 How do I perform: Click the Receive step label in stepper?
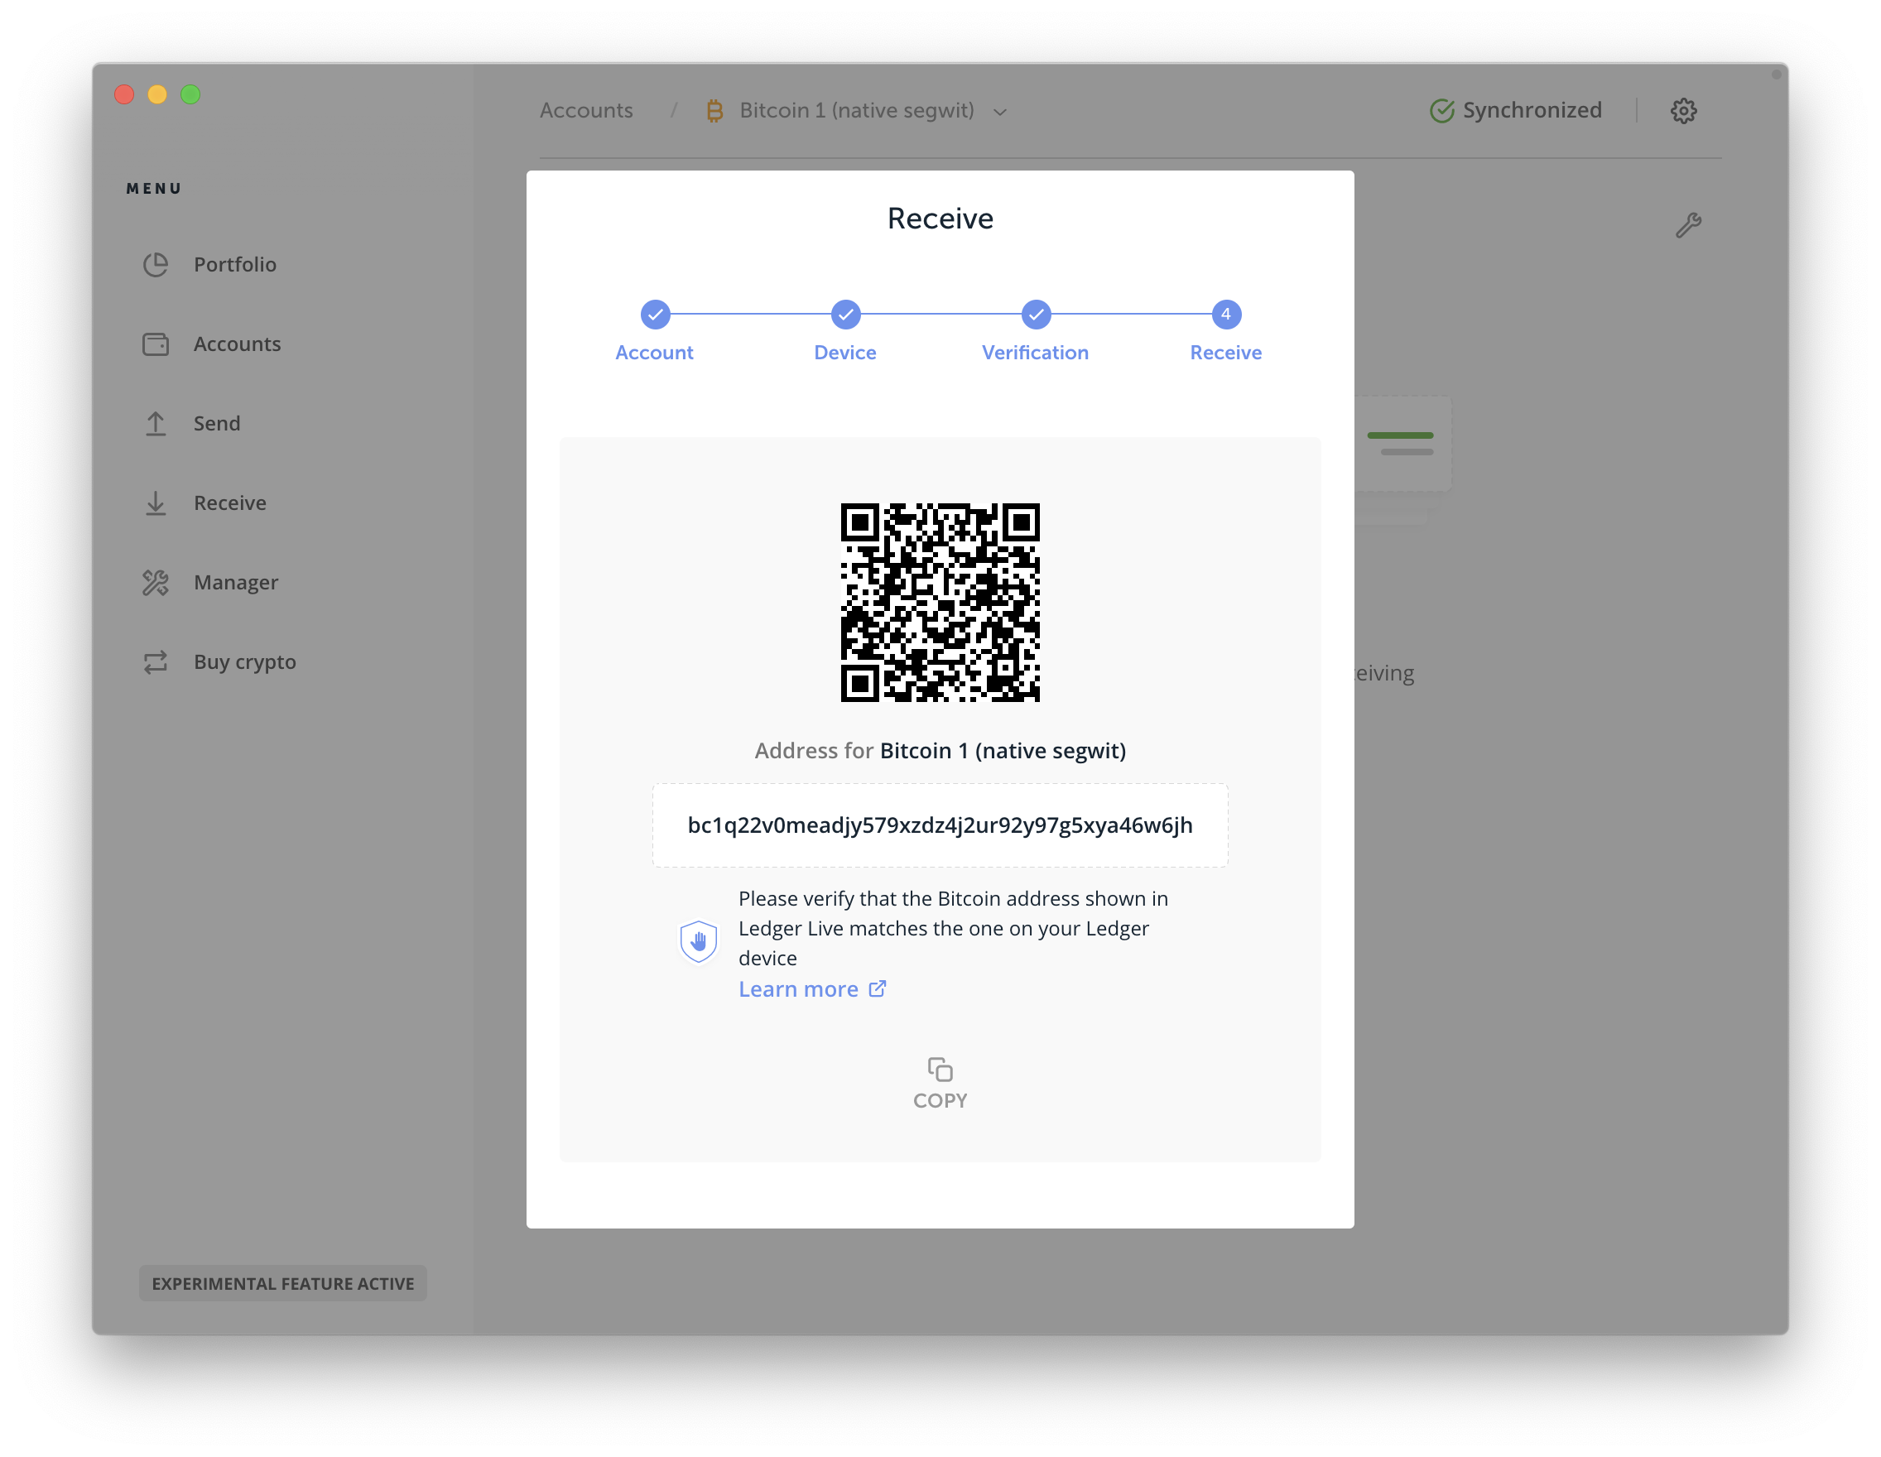[1225, 352]
